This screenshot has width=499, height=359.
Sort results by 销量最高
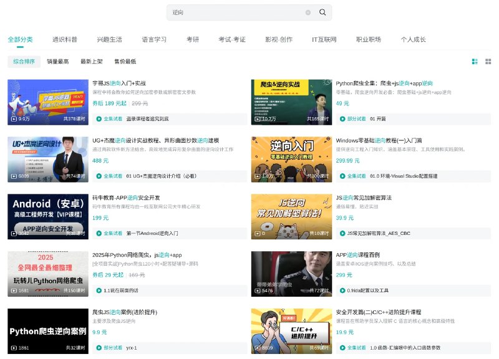click(x=57, y=62)
